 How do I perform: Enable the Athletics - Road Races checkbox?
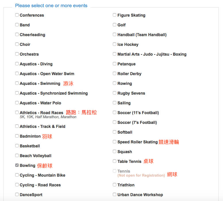pos(17,112)
